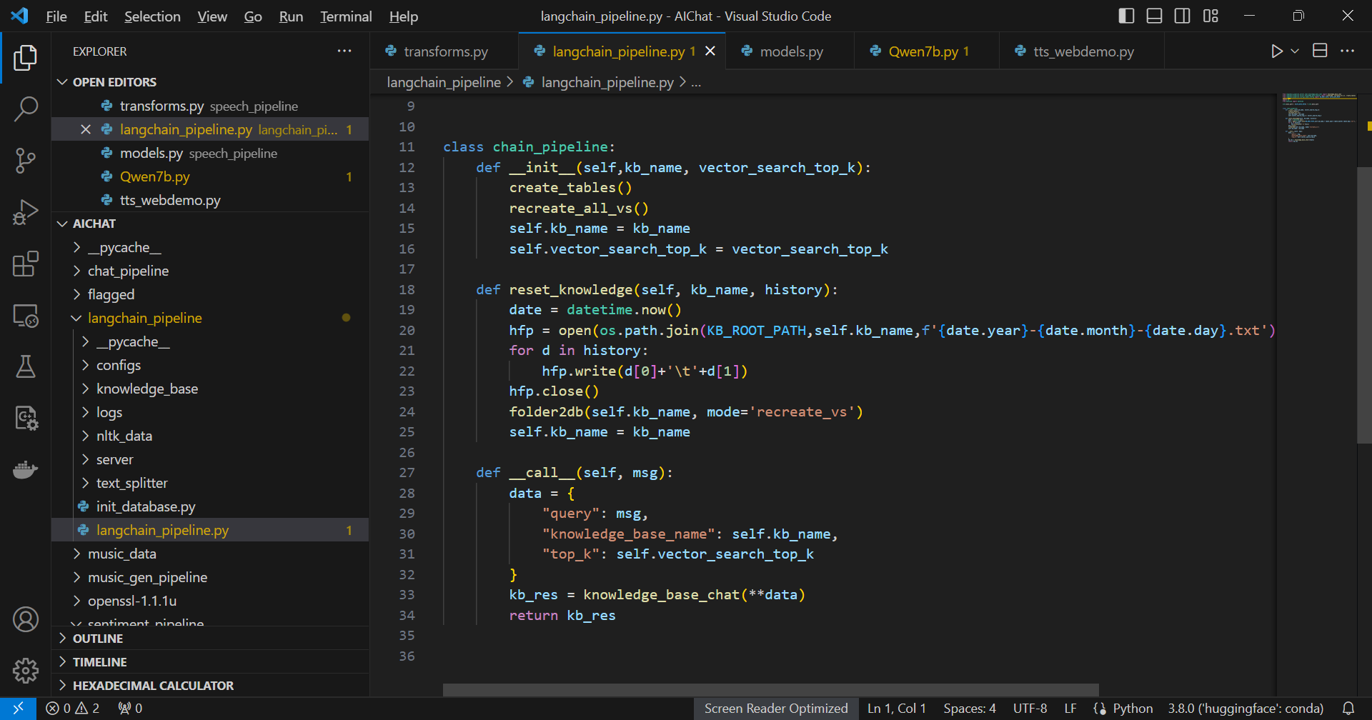Expand the Outline section
1372x720 pixels.
(x=210, y=639)
